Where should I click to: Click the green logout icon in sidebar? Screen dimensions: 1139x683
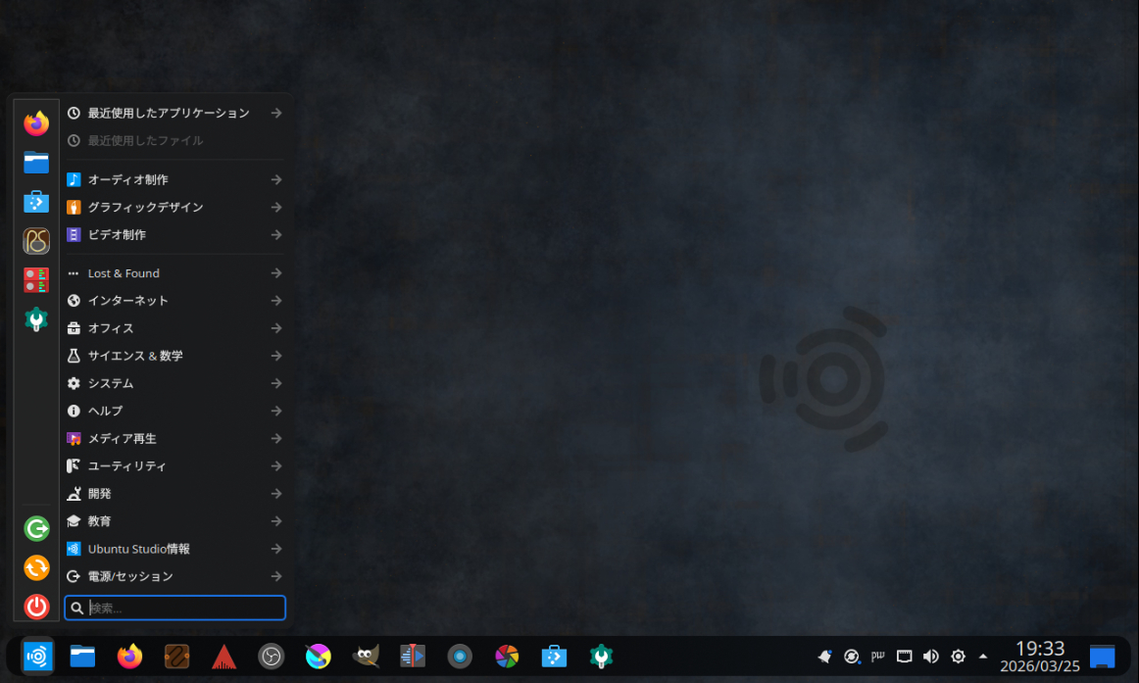click(36, 529)
